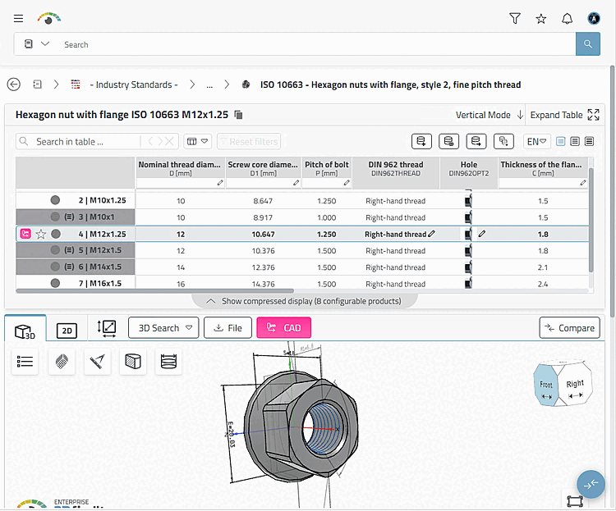Click Right face of view cube
Image resolution: width=616 pixels, height=511 pixels.
[x=575, y=385]
